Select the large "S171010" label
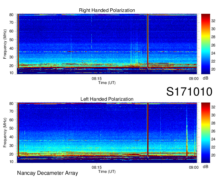This screenshot has width=219, height=177. click(189, 92)
